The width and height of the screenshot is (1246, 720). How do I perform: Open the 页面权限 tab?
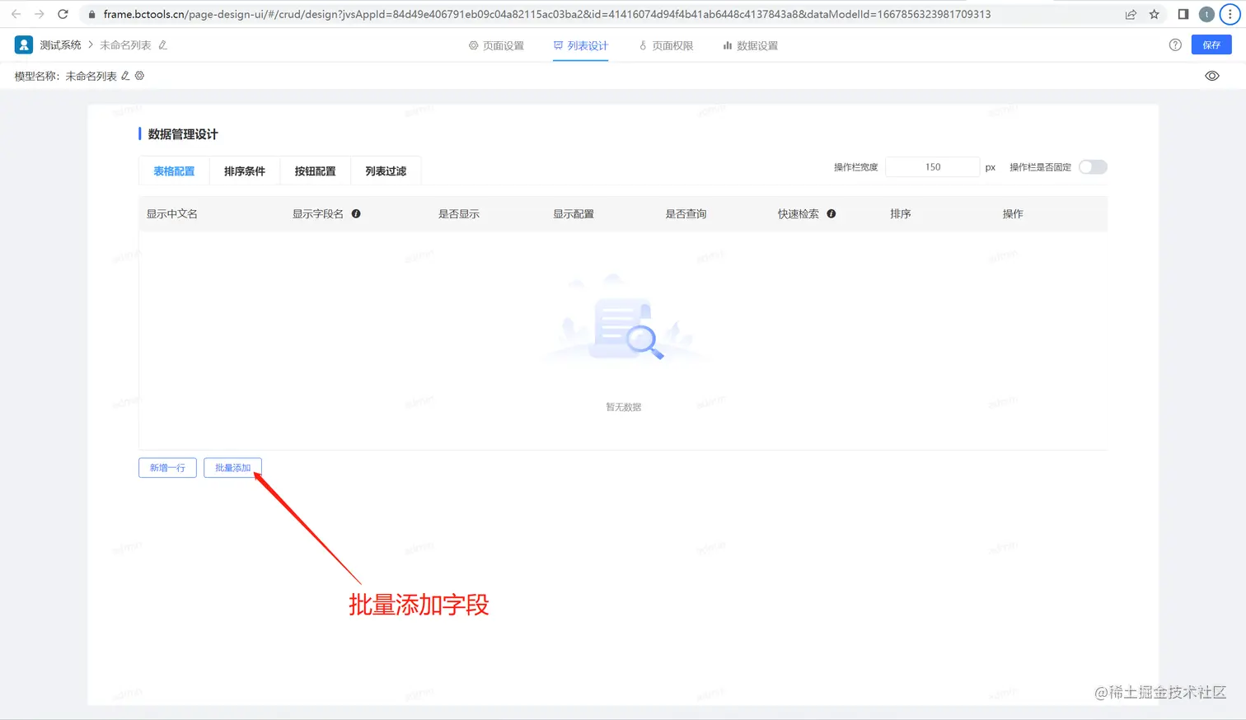667,46
